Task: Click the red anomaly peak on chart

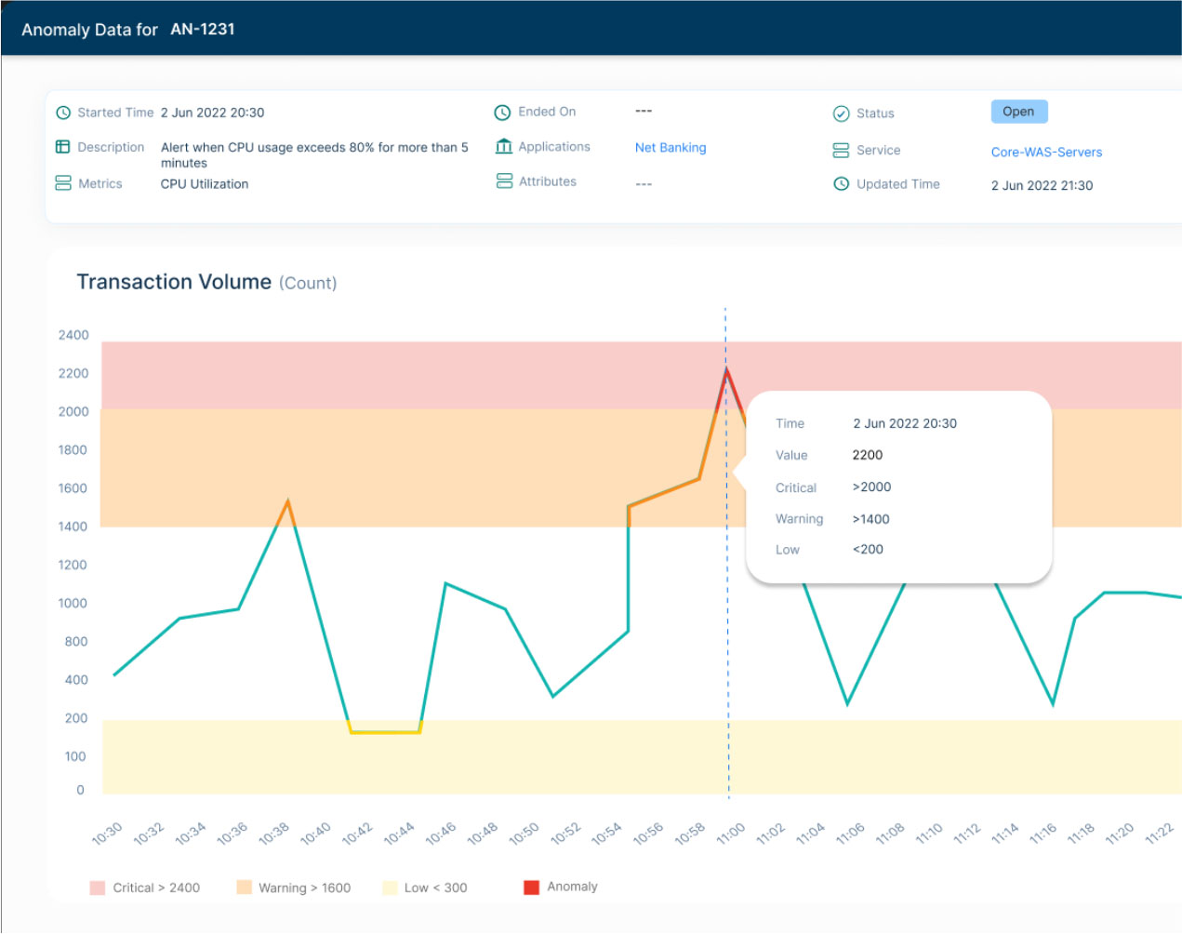Action: coord(727,372)
